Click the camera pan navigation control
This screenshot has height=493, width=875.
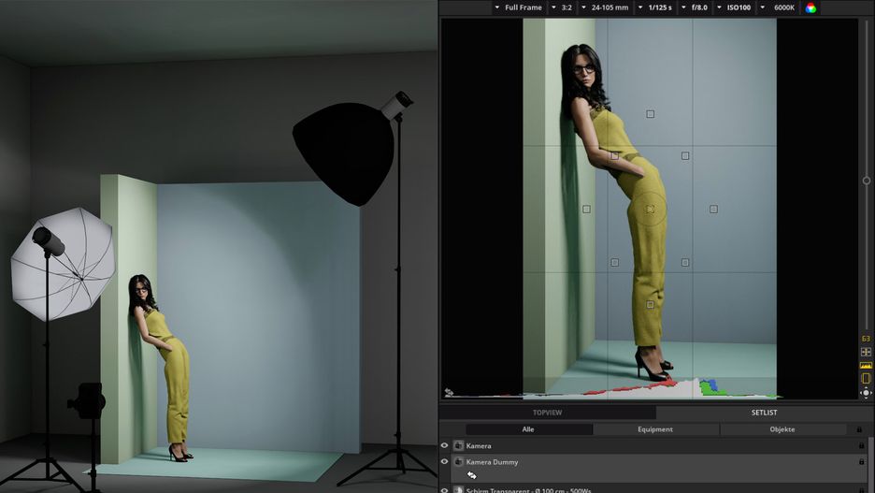coord(866,393)
